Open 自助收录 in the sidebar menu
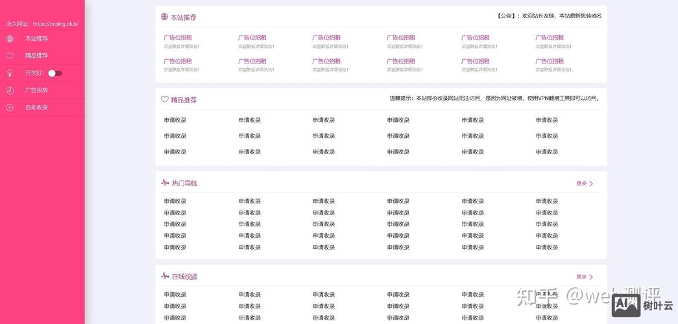This screenshot has width=678, height=324. coord(36,108)
